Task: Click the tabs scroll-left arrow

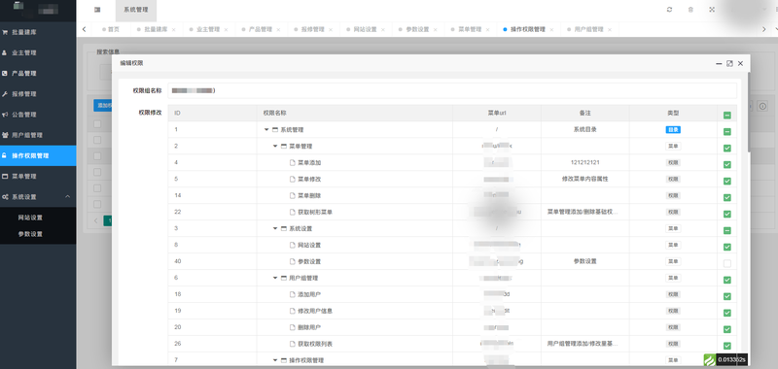Action: pos(84,29)
